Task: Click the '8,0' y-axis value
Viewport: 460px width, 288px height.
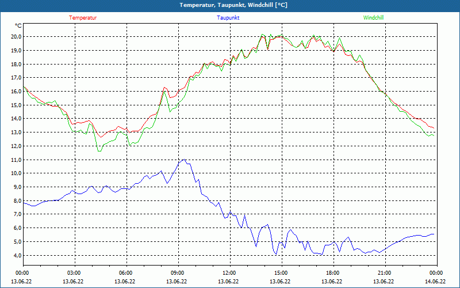Action: (17, 200)
